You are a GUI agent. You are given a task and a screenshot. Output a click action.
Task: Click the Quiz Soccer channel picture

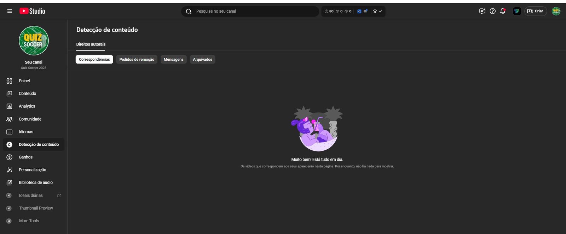(34, 41)
